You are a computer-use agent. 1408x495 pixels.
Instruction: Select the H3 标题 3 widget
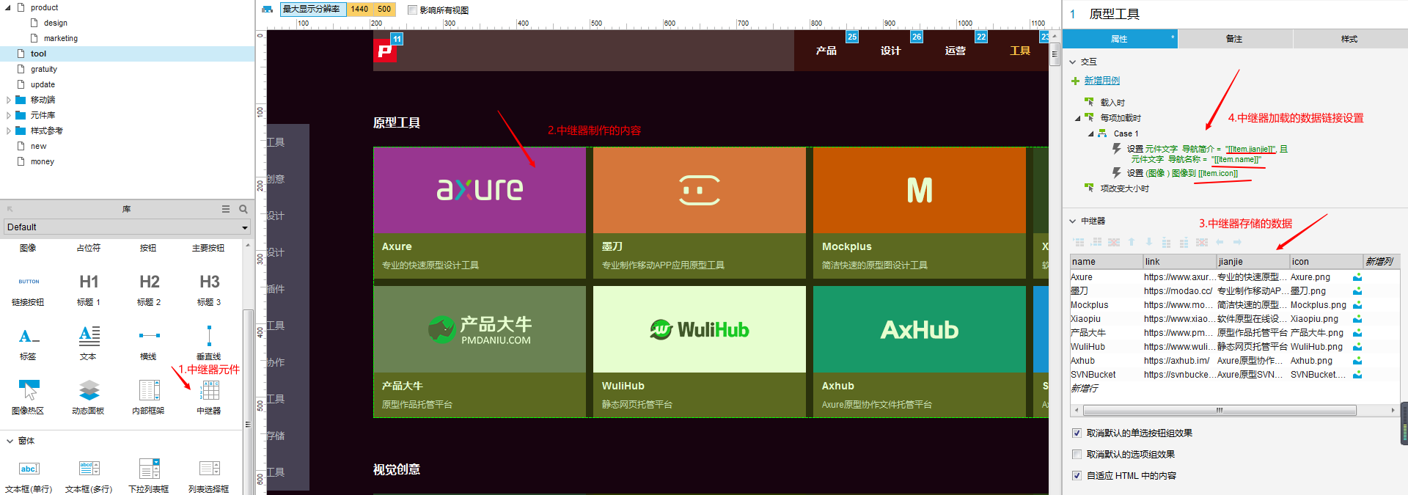[209, 289]
